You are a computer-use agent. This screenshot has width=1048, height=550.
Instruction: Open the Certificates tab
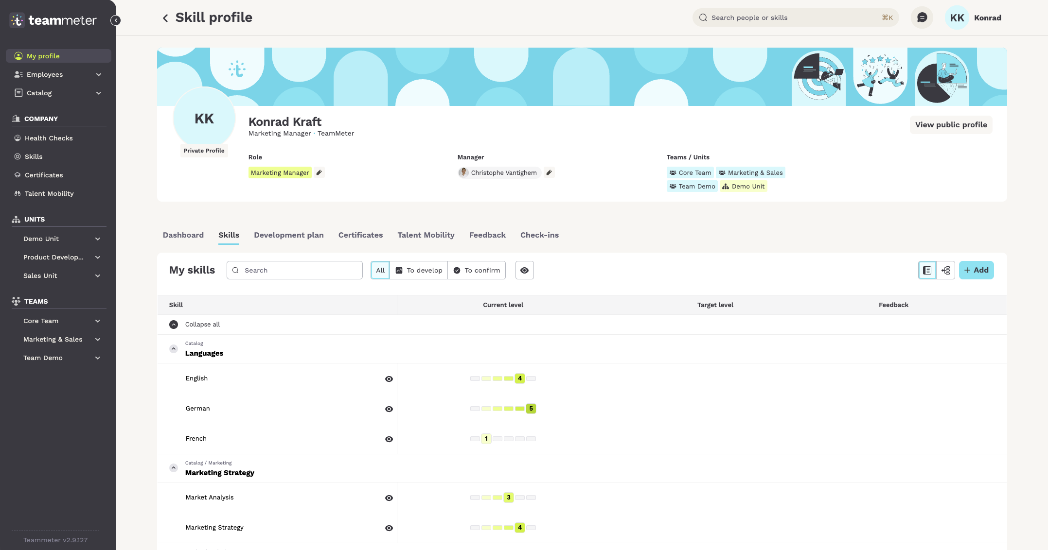(x=360, y=235)
